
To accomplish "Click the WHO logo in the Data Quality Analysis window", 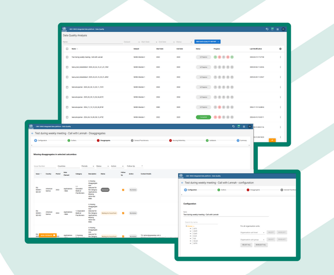I will tap(64, 29).
